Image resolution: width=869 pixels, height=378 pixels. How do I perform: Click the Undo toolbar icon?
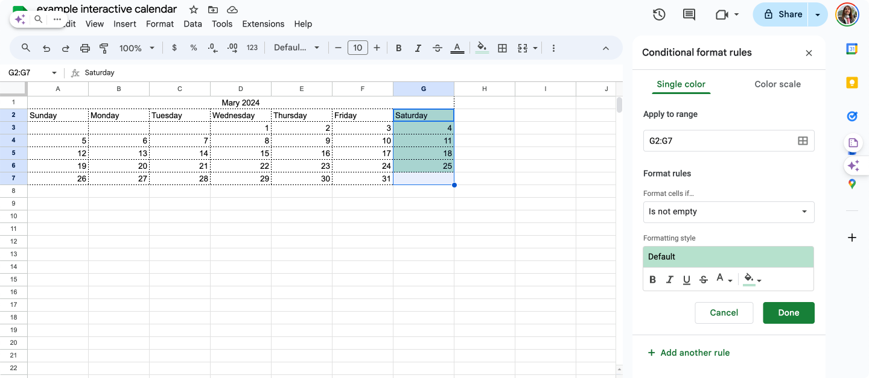pos(46,48)
